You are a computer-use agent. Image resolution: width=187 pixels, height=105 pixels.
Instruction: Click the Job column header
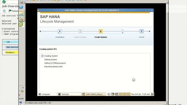coord(11,42)
